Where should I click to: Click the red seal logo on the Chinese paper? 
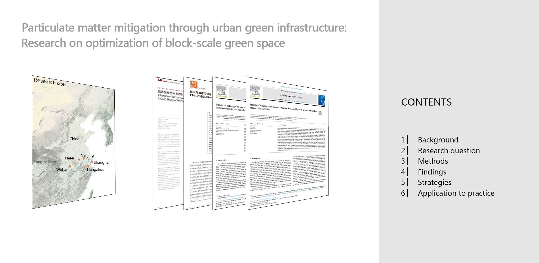(x=194, y=84)
